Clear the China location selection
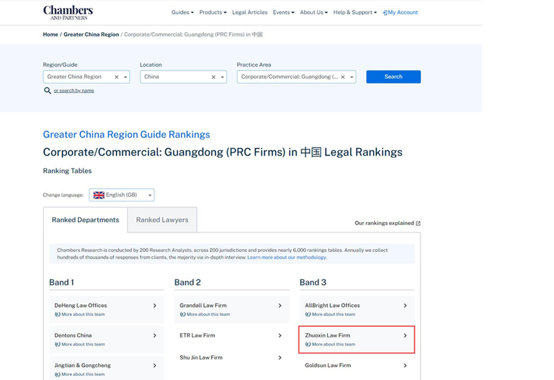Screen dimensions: 554x380 pos(213,77)
